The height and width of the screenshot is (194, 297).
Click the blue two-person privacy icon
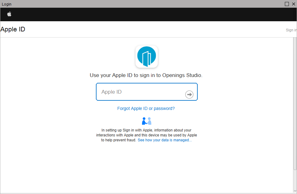tap(146, 121)
